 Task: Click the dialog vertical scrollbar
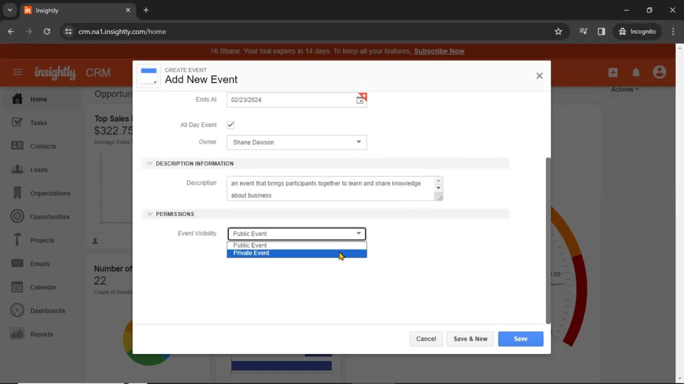click(x=548, y=241)
